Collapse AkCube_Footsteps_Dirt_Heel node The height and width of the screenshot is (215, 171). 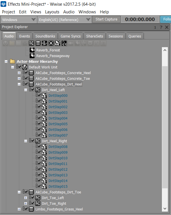[x=19, y=84]
